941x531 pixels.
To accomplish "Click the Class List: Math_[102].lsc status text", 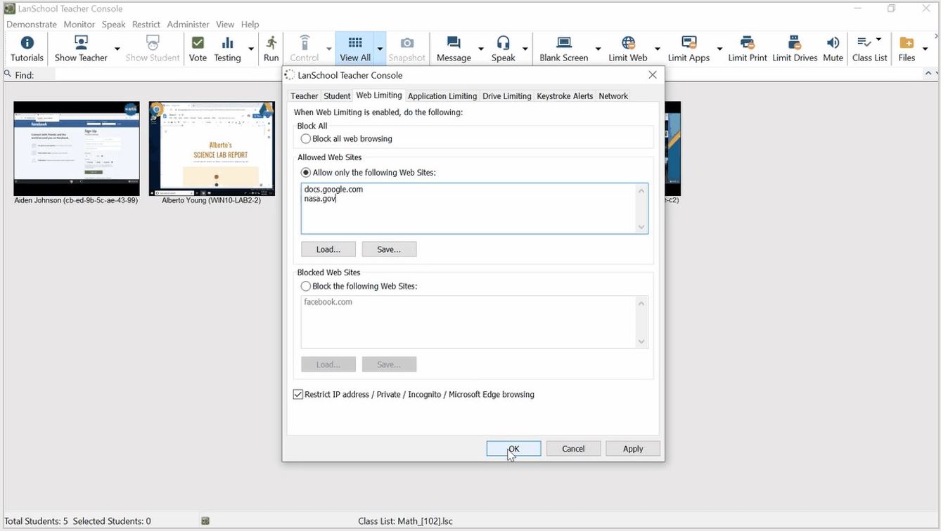I will tap(405, 521).
